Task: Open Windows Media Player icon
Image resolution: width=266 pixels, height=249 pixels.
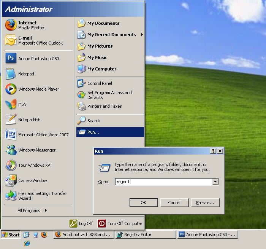Action: click(11, 89)
